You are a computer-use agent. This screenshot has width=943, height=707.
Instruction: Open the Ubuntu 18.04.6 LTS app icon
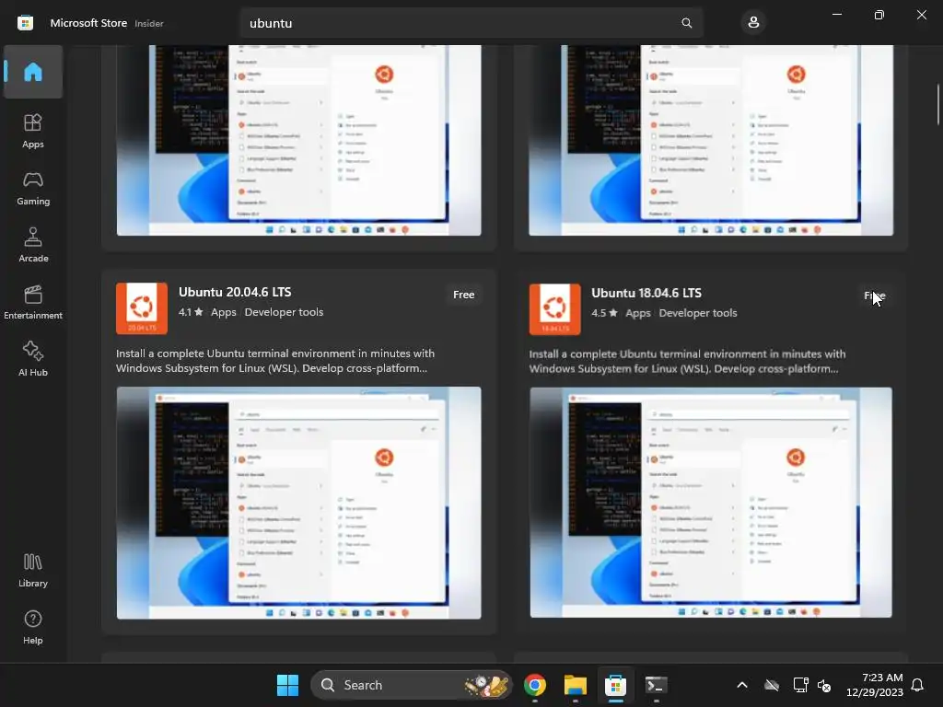[x=554, y=309]
